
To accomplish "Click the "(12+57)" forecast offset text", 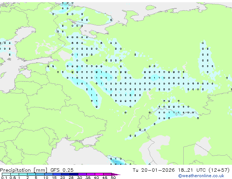I will click(x=219, y=170).
